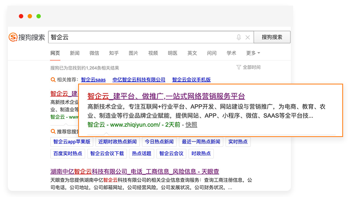Image resolution: width=351 pixels, height=197 pixels.
Task: Select suggestion 实时热点
Action: click(238, 142)
